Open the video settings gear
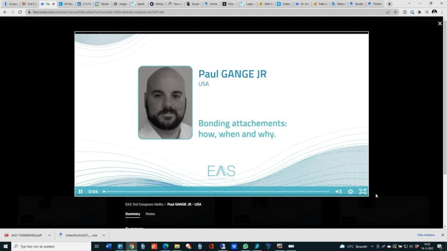The height and width of the screenshot is (251, 447). (351, 191)
